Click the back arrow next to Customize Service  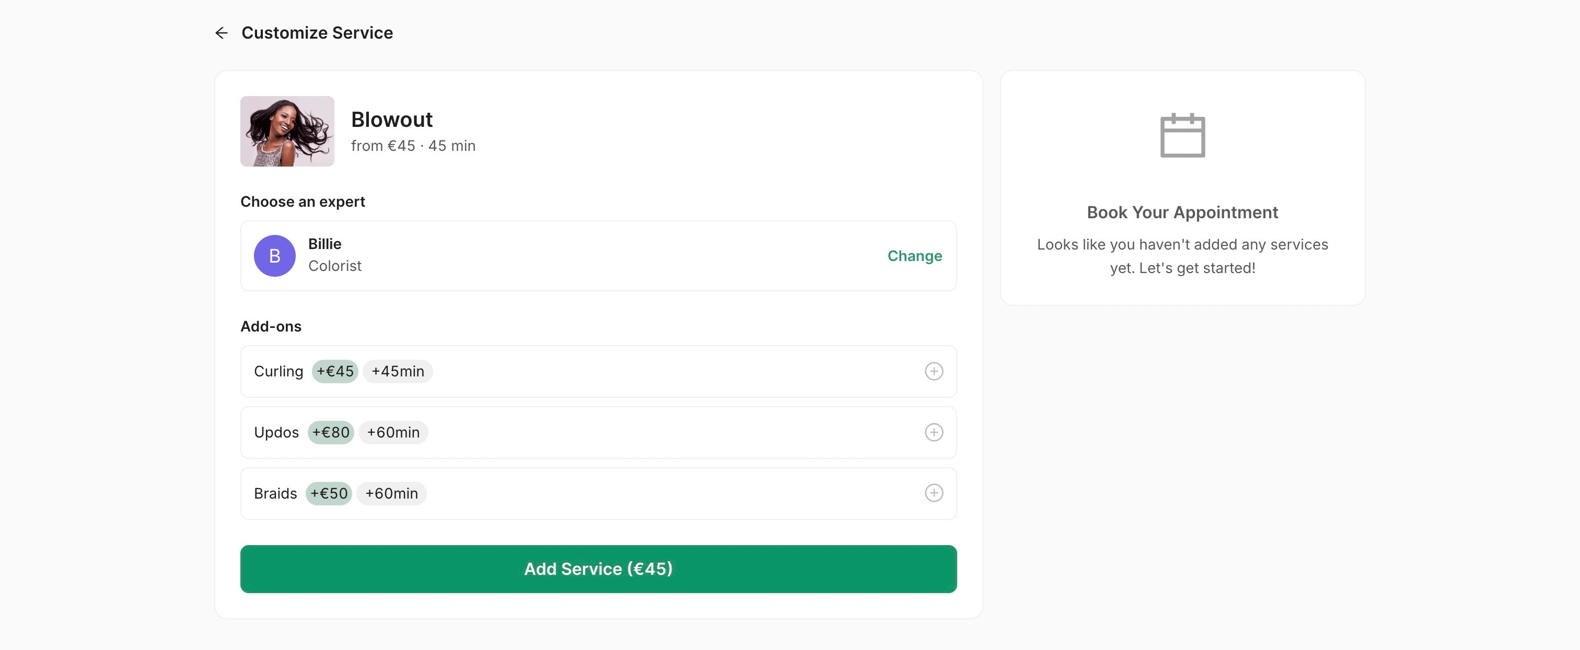222,32
